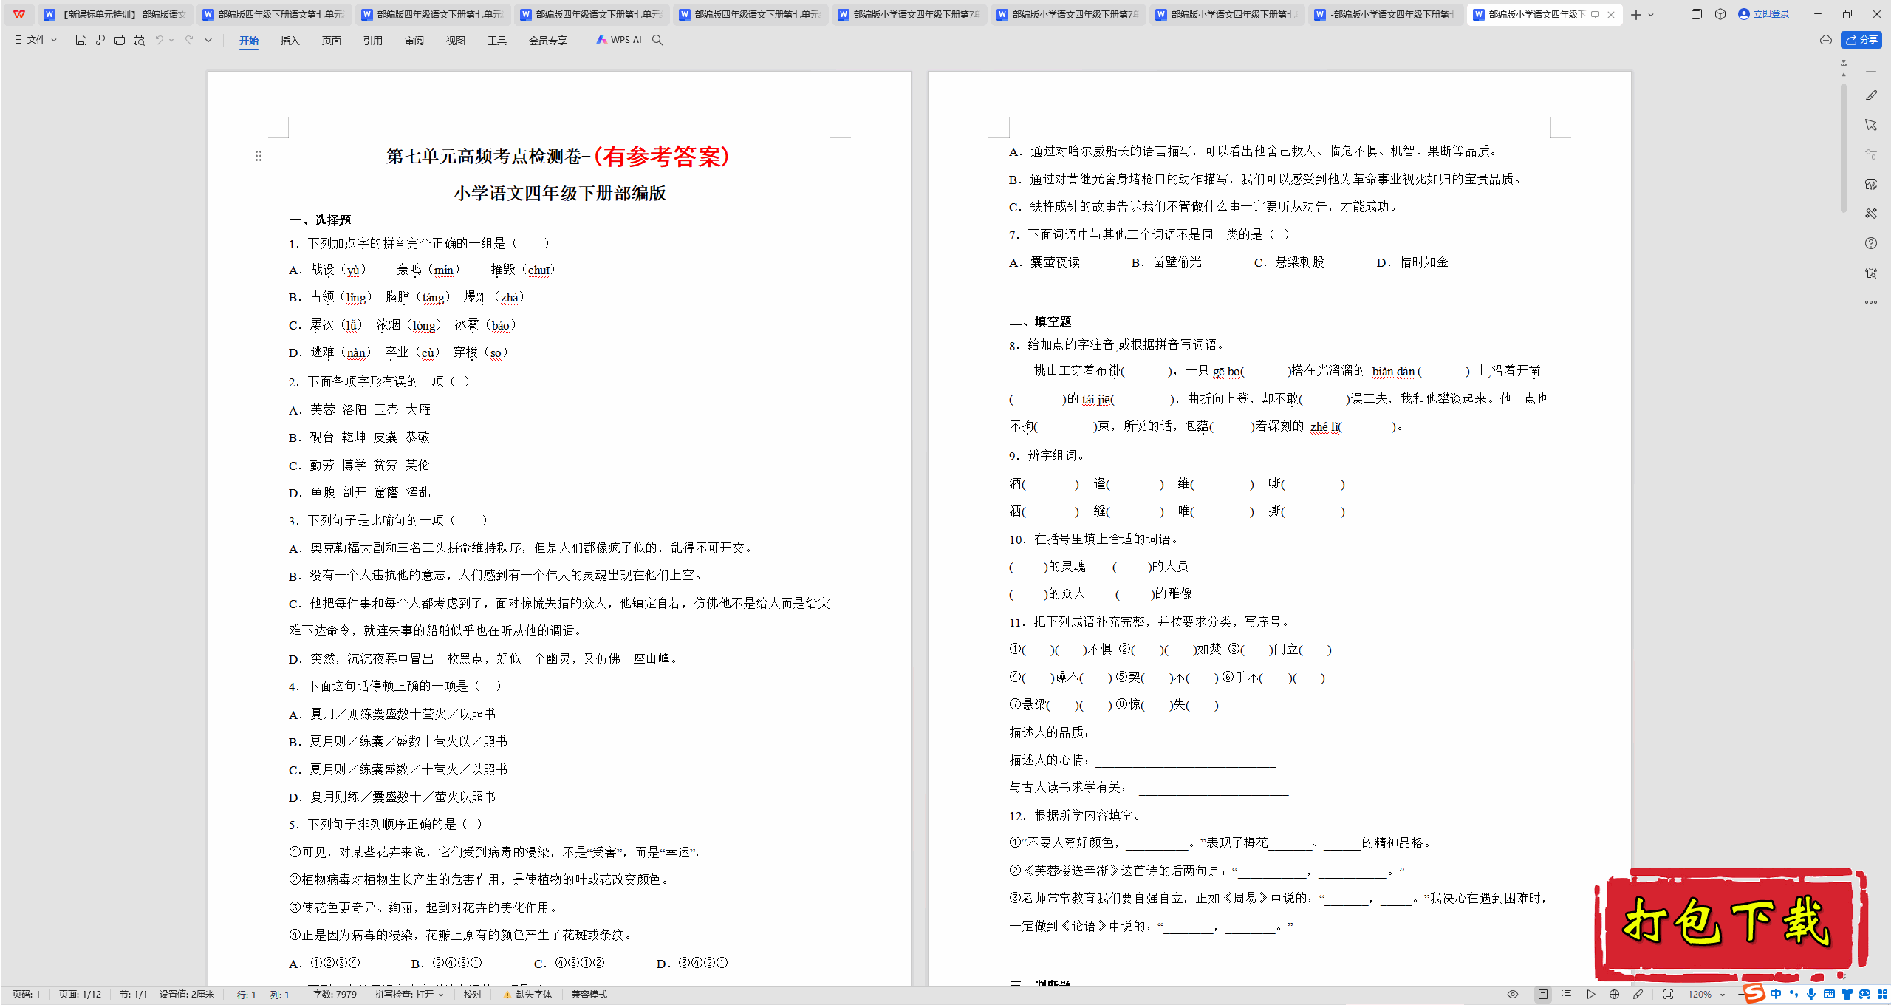Image resolution: width=1891 pixels, height=1005 pixels.
Task: Expand the undo history dropdown arrow
Action: [171, 40]
